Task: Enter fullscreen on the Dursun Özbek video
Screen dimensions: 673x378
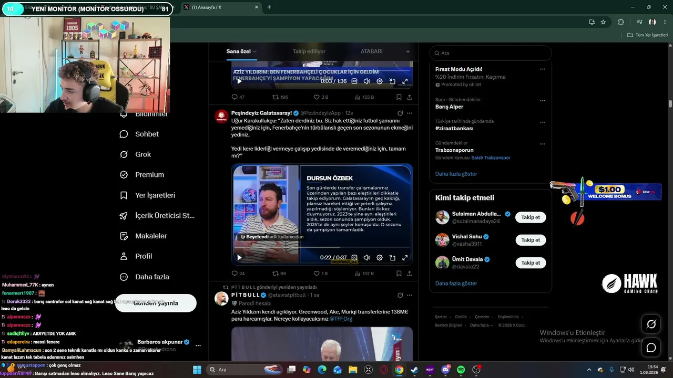Action: (x=405, y=258)
